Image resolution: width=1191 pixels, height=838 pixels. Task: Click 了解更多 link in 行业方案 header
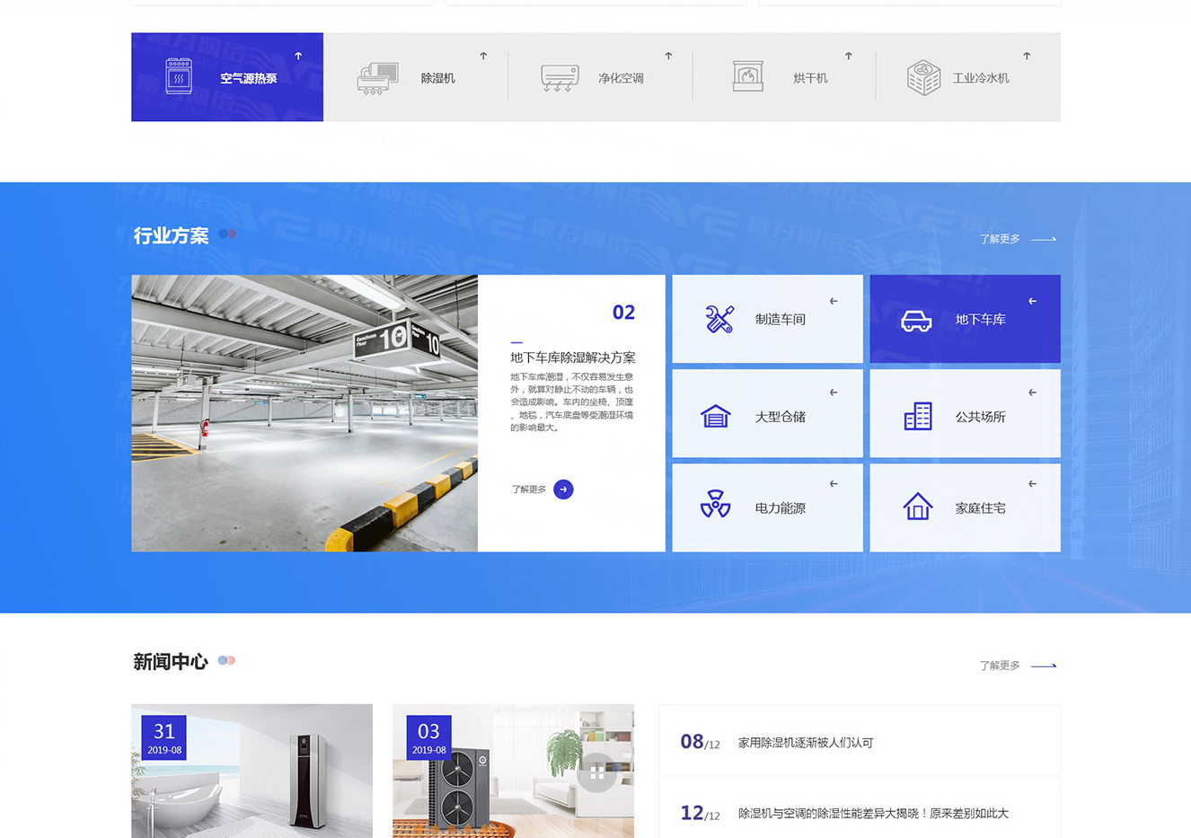1017,239
